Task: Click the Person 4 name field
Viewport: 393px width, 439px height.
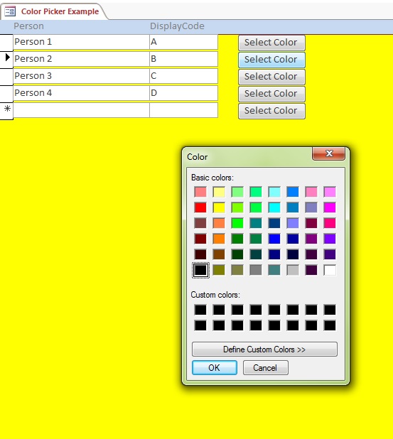Action: pyautogui.click(x=81, y=93)
